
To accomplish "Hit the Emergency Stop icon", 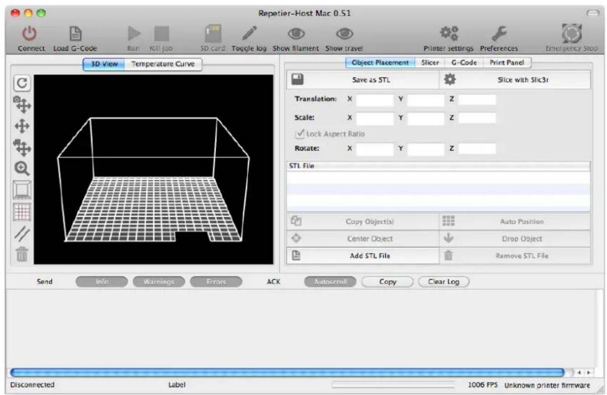I will 572,33.
